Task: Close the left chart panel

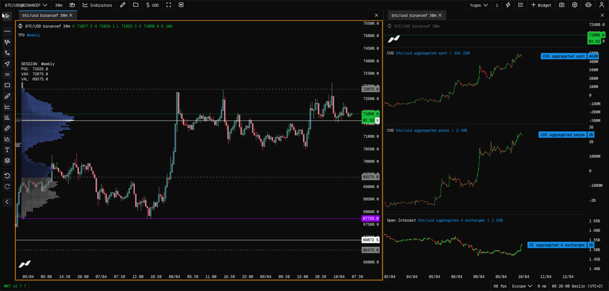Action: pyautogui.click(x=376, y=16)
